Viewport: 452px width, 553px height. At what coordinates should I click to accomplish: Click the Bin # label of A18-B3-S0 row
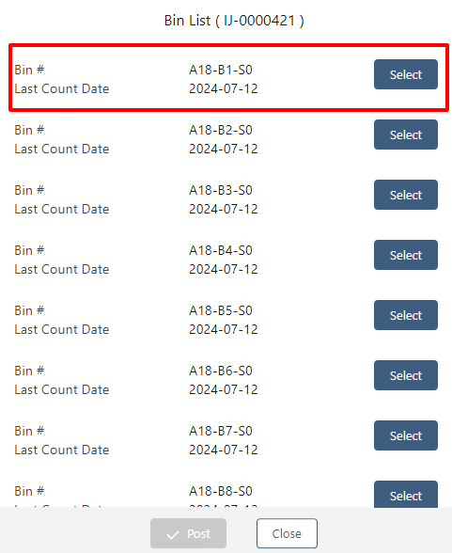pyautogui.click(x=29, y=190)
